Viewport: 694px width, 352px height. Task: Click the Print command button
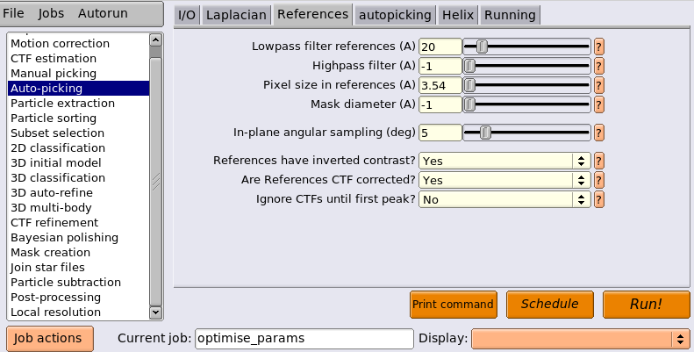pyautogui.click(x=454, y=305)
